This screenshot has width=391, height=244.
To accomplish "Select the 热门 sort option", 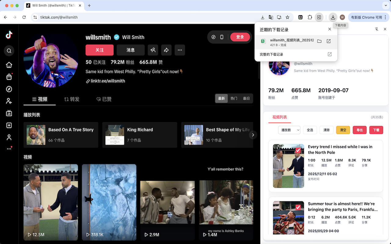I will [234, 99].
